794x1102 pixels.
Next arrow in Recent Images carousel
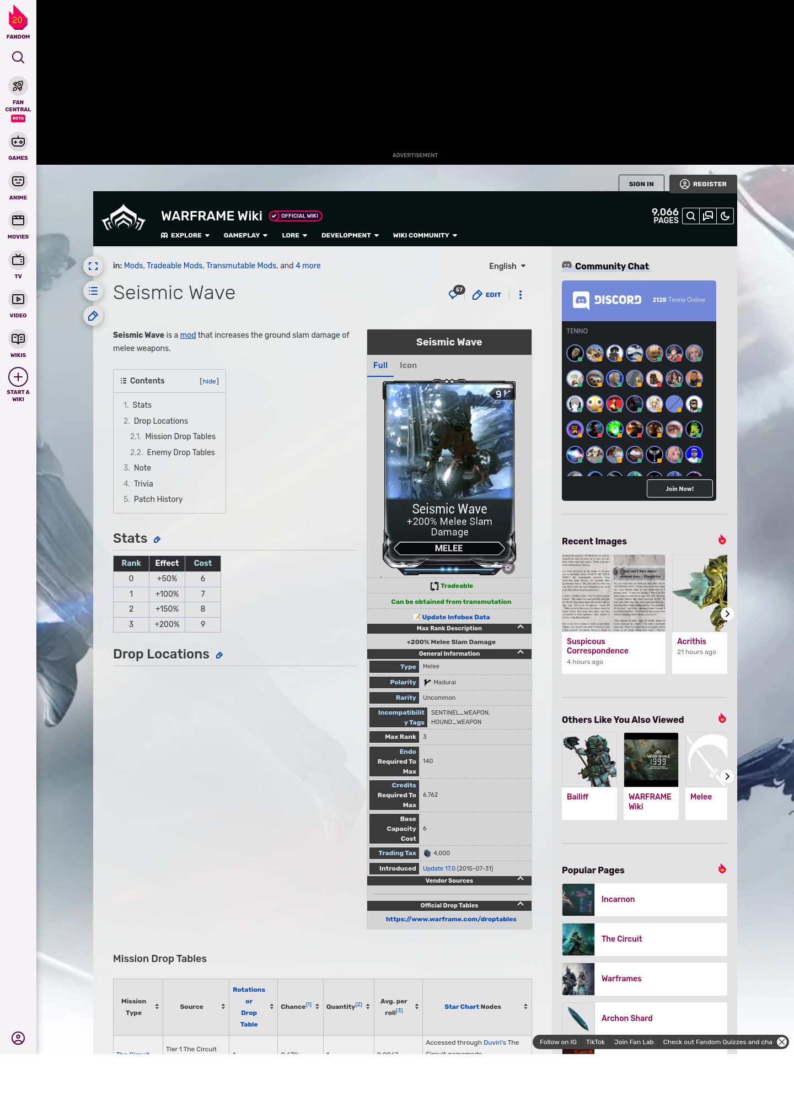pos(727,614)
